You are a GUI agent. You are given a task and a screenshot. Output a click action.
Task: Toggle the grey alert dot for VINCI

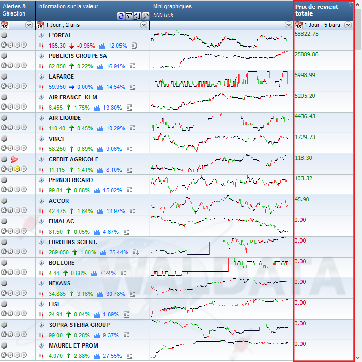point(4,139)
